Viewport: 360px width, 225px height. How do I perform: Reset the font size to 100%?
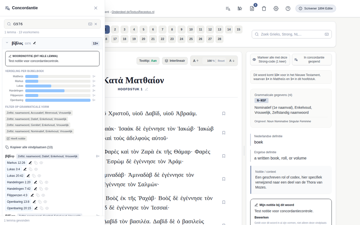[221, 61]
